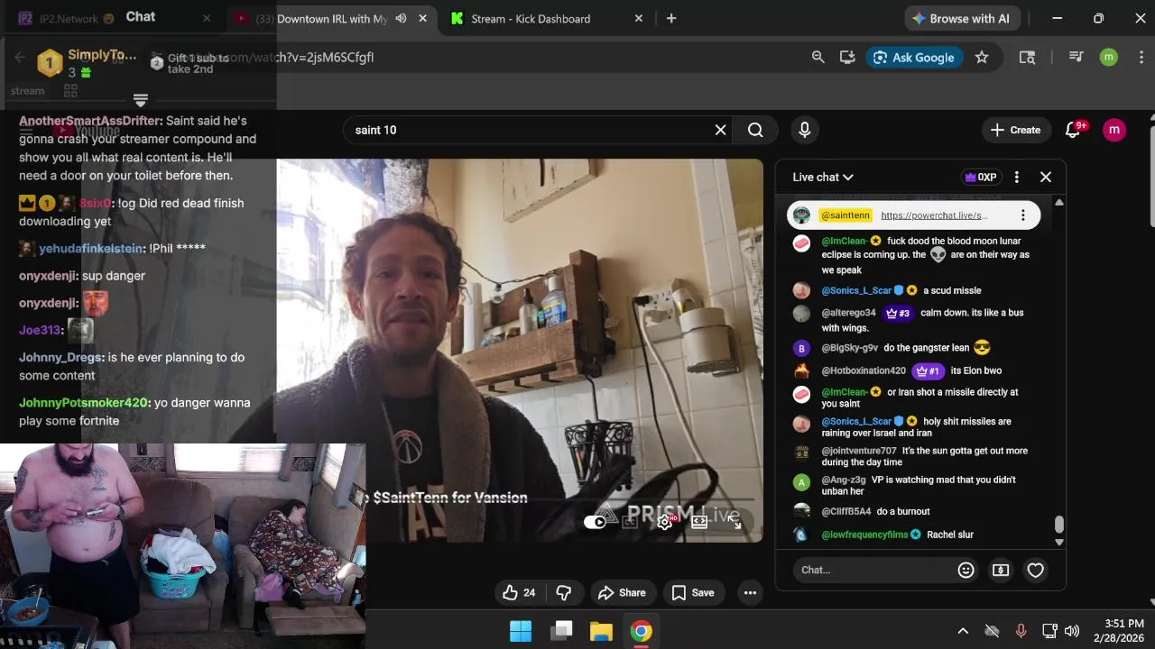Click the #3 member badge beside @alterego34
This screenshot has height=649, width=1155.
coord(898,313)
